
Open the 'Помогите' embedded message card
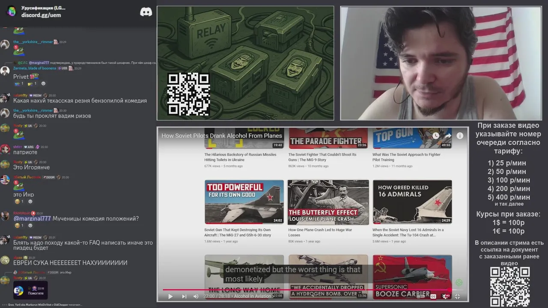[30, 290]
